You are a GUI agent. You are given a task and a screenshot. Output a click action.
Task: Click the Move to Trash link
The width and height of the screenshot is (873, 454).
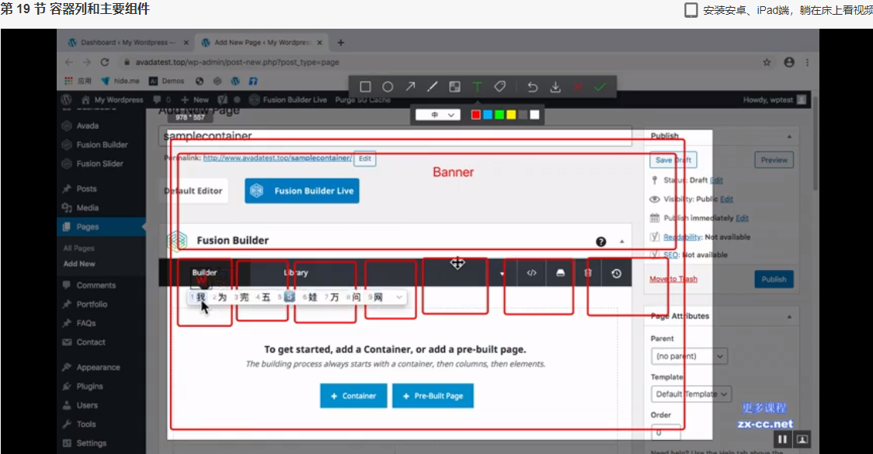click(x=673, y=279)
